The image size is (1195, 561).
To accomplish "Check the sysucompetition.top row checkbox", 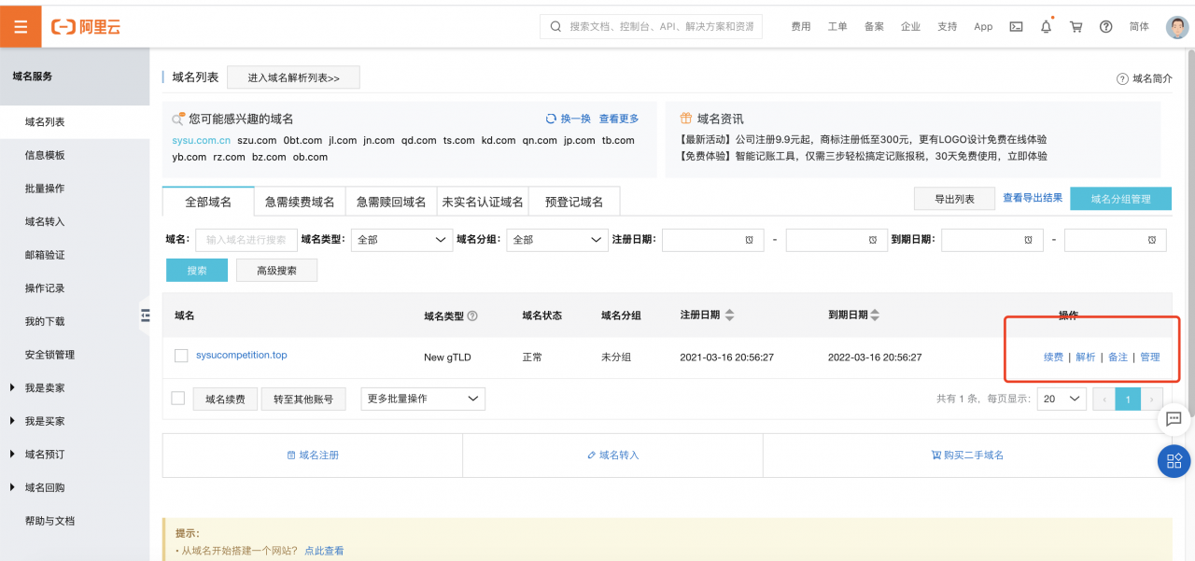I will click(180, 356).
